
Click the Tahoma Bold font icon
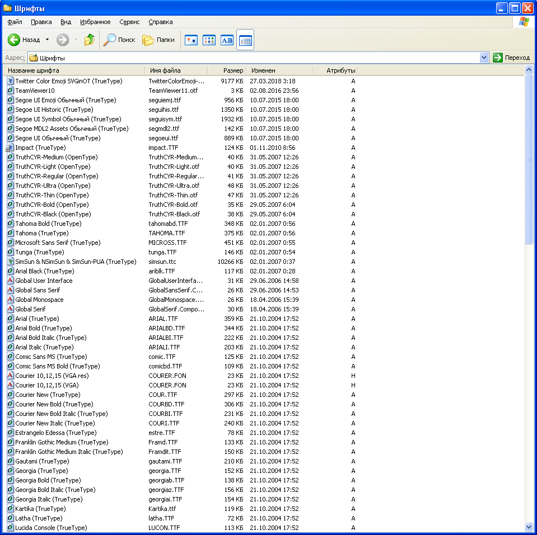tap(10, 224)
